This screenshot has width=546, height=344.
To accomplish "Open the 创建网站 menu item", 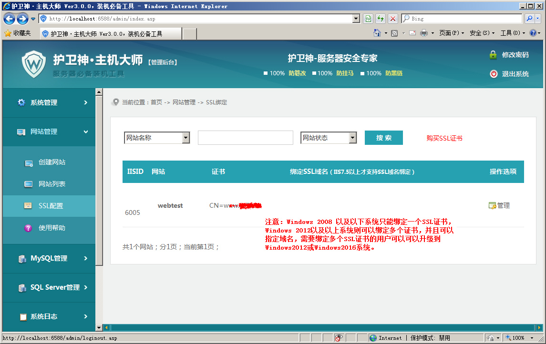I will (x=52, y=162).
